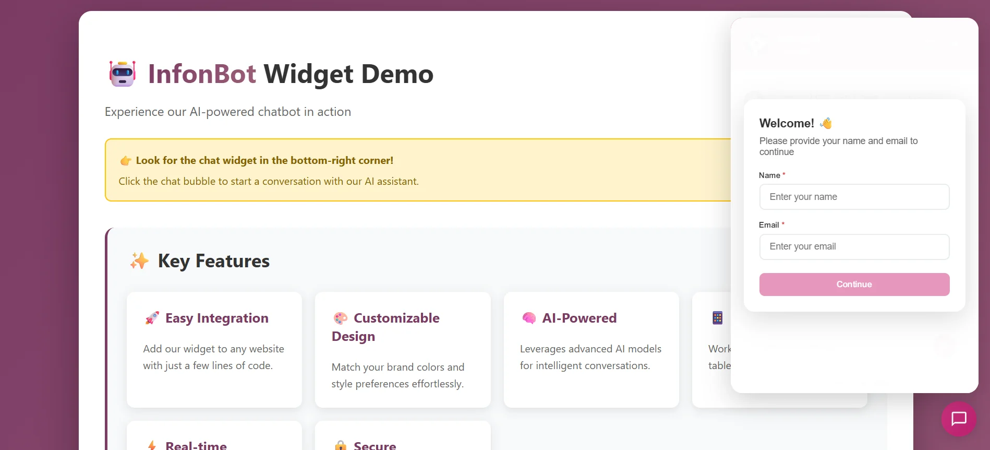Click 'Please provide your name and email' text

(x=838, y=146)
